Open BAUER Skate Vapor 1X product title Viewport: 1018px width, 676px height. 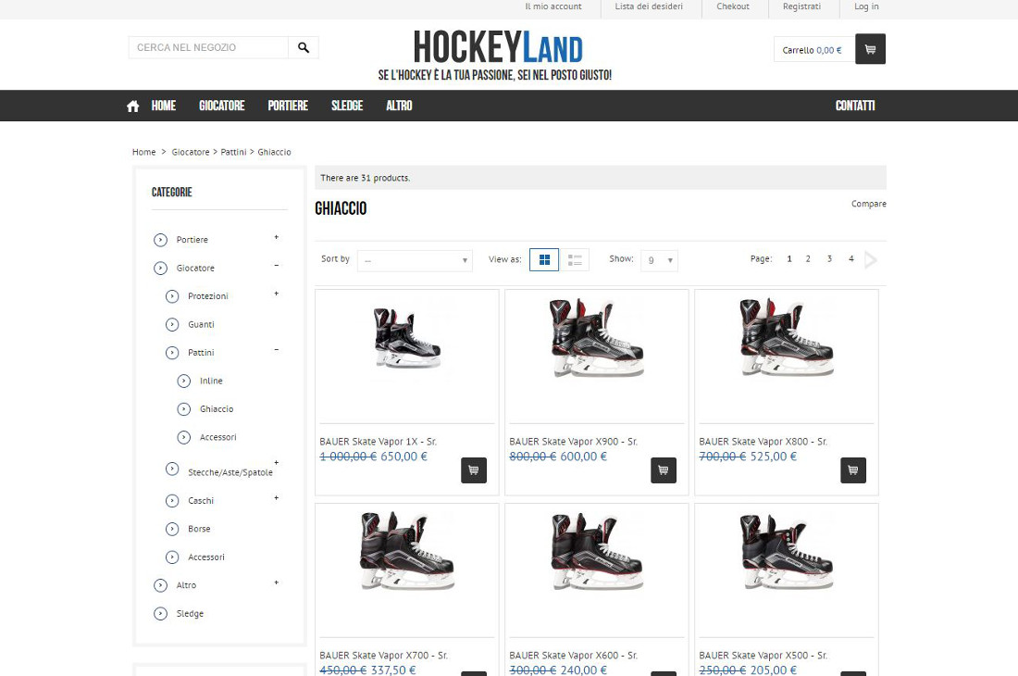coord(378,442)
